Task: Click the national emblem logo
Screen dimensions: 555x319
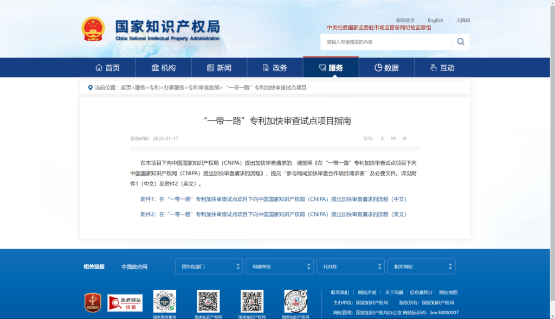Action: 93,29
